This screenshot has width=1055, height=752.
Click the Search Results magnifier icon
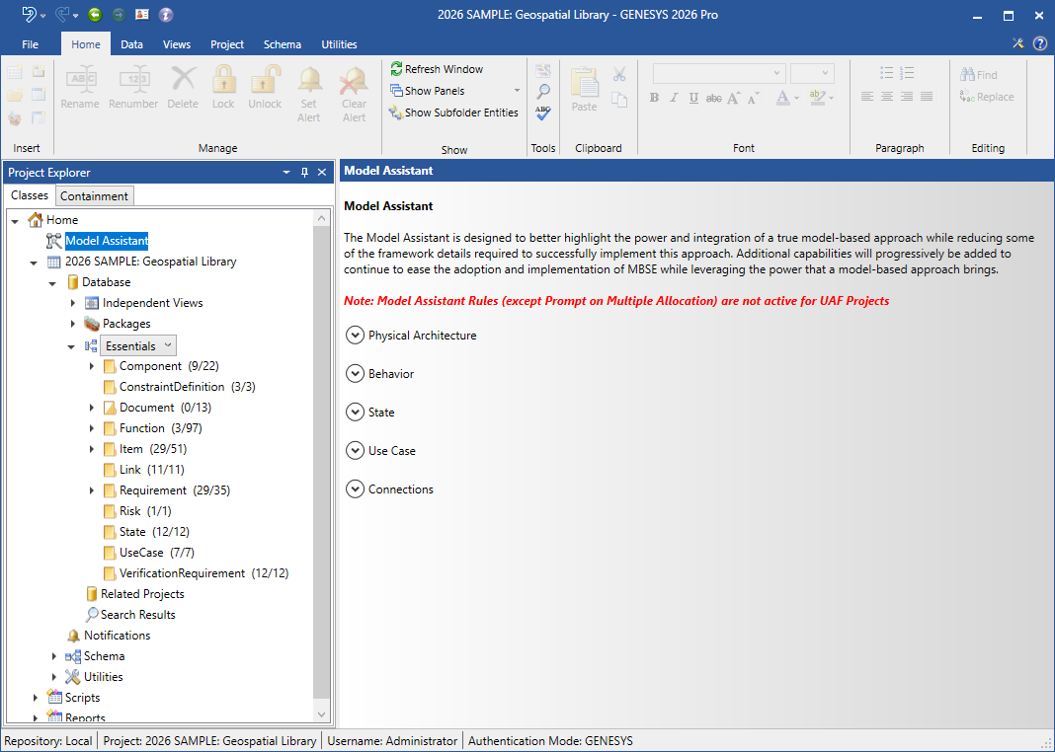point(92,615)
